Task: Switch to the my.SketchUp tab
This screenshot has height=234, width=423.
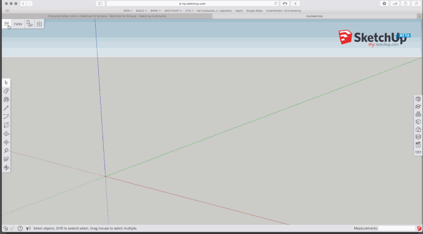Action: 314,16
